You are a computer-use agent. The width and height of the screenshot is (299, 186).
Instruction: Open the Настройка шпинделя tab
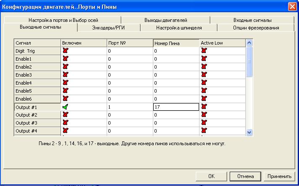point(179,28)
